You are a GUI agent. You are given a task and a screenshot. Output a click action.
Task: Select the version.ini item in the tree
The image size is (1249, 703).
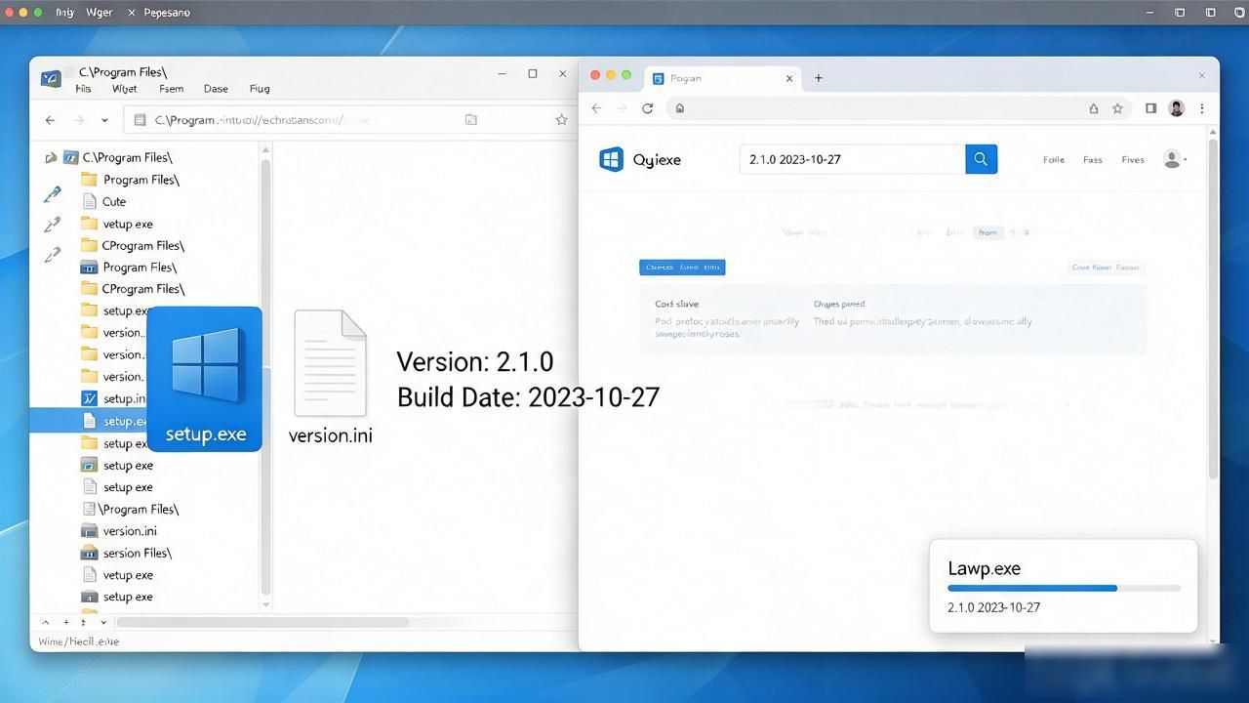130,531
